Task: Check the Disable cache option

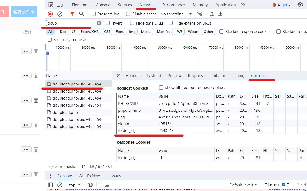Action: (x=128, y=14)
